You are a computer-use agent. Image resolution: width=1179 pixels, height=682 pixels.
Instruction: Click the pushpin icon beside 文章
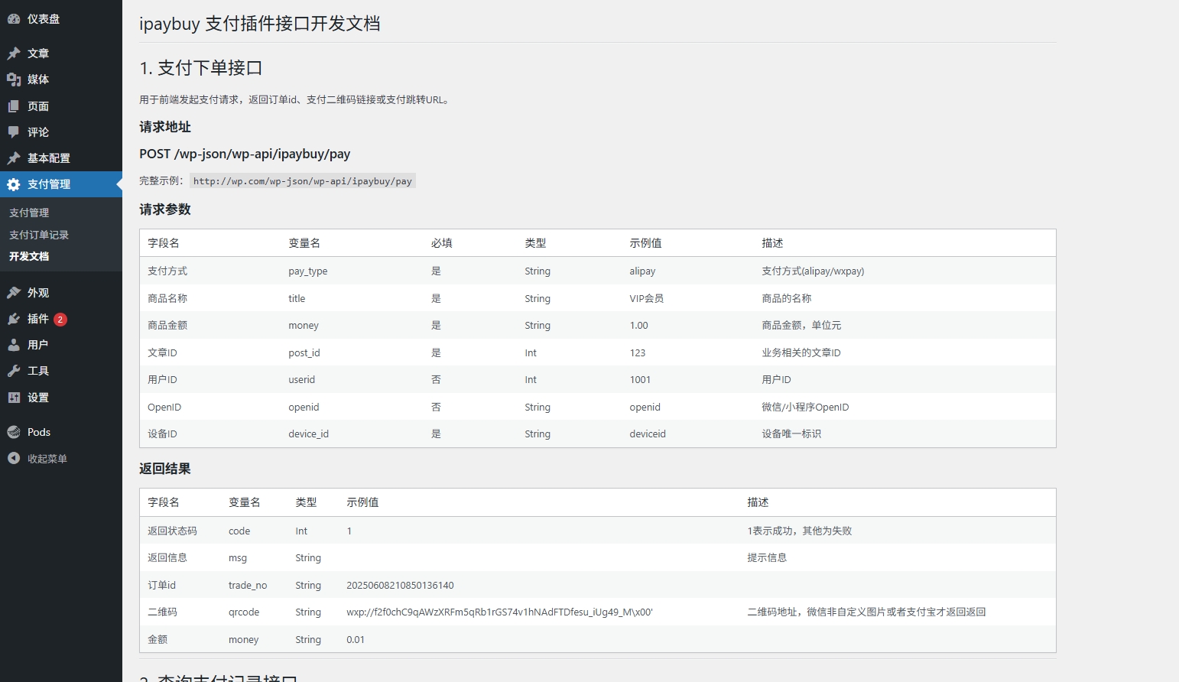pyautogui.click(x=14, y=54)
